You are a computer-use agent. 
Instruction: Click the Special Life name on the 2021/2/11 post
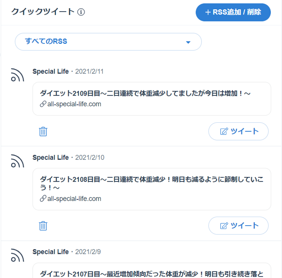pyautogui.click(x=50, y=71)
